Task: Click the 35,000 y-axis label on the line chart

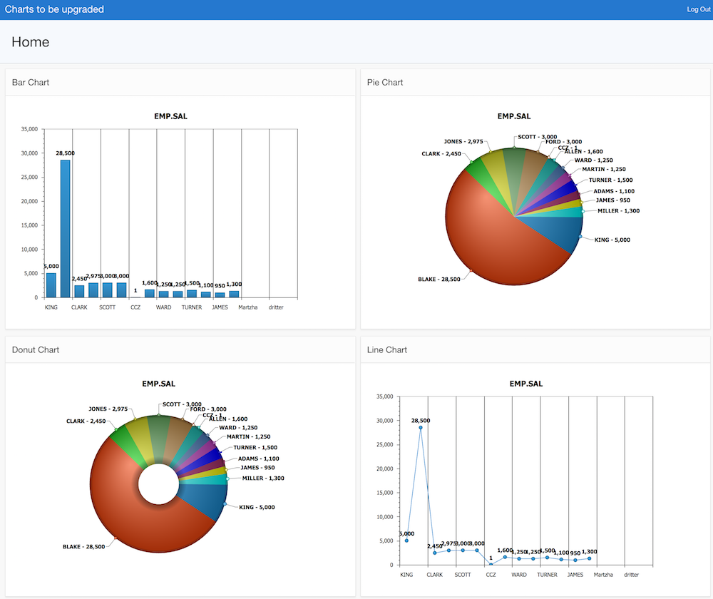Action: coord(385,396)
